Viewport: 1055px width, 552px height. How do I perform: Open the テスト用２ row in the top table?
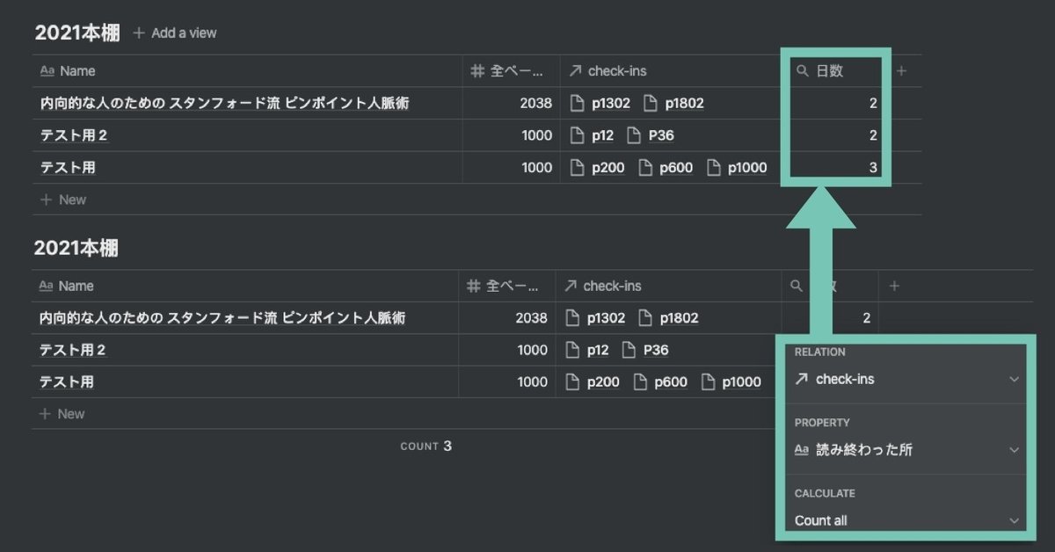point(74,135)
